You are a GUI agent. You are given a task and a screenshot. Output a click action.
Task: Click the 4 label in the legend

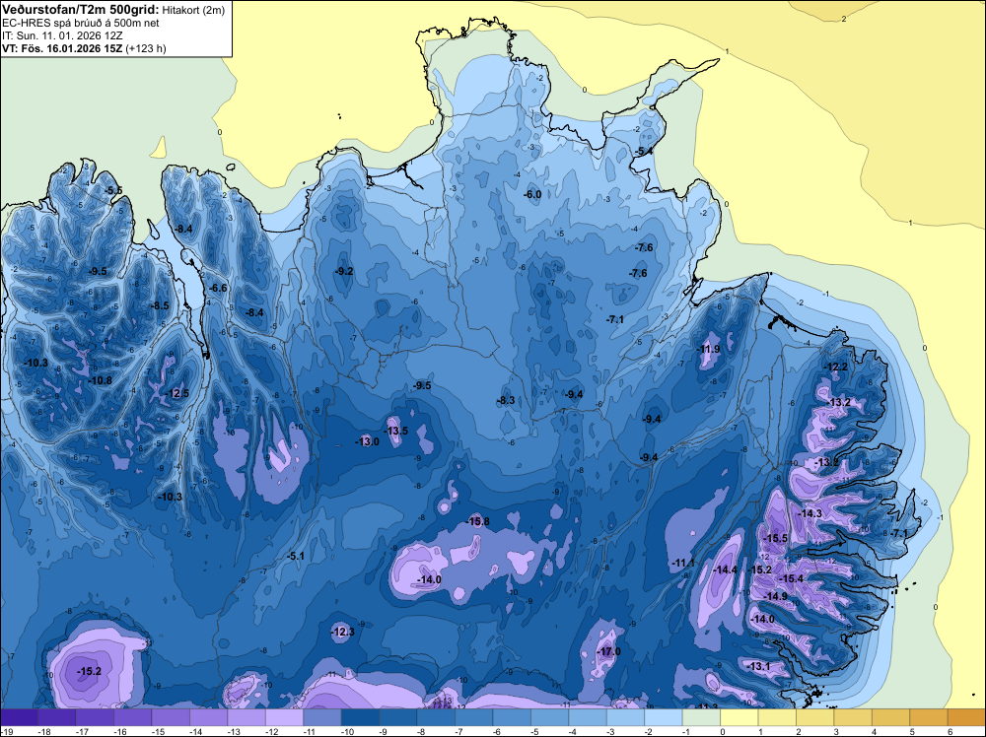[x=874, y=731]
